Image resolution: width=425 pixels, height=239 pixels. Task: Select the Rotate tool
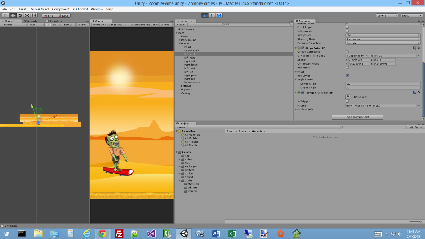(20, 15)
